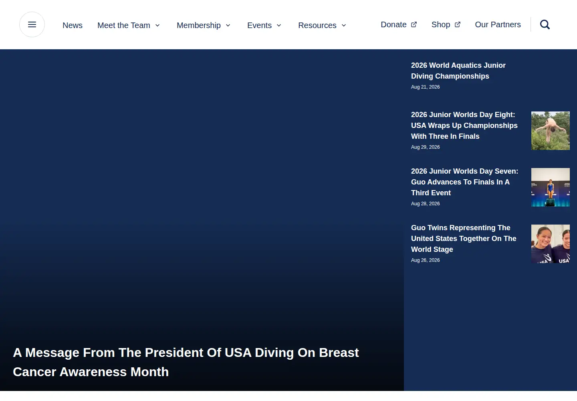The image size is (577, 401).
Task: Click the Aug 26, 2026 date
Action: 425,260
